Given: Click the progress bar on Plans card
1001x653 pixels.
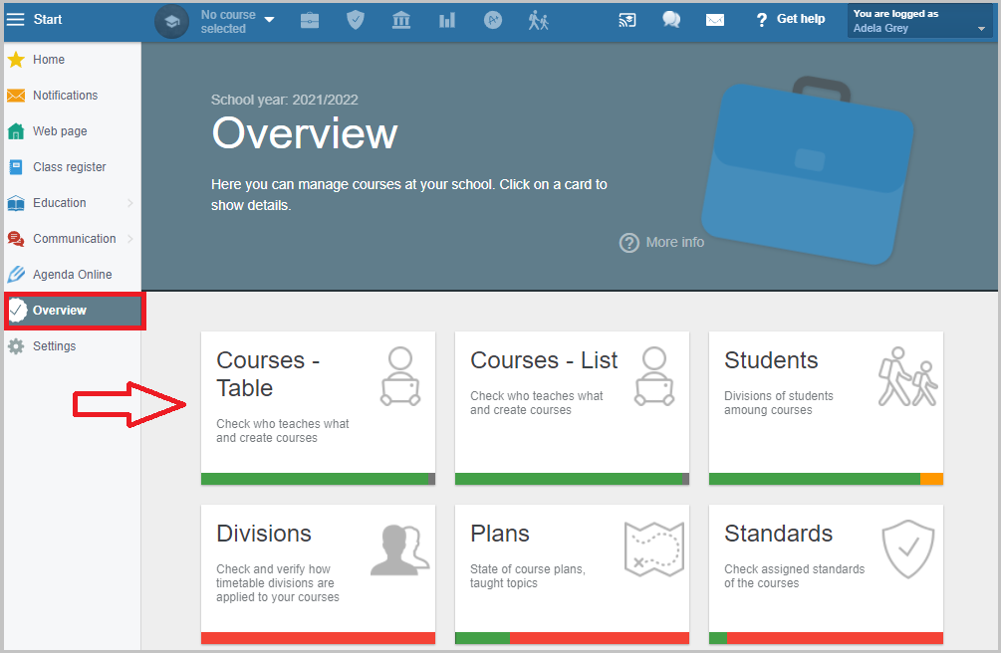Looking at the screenshot, I should [572, 638].
